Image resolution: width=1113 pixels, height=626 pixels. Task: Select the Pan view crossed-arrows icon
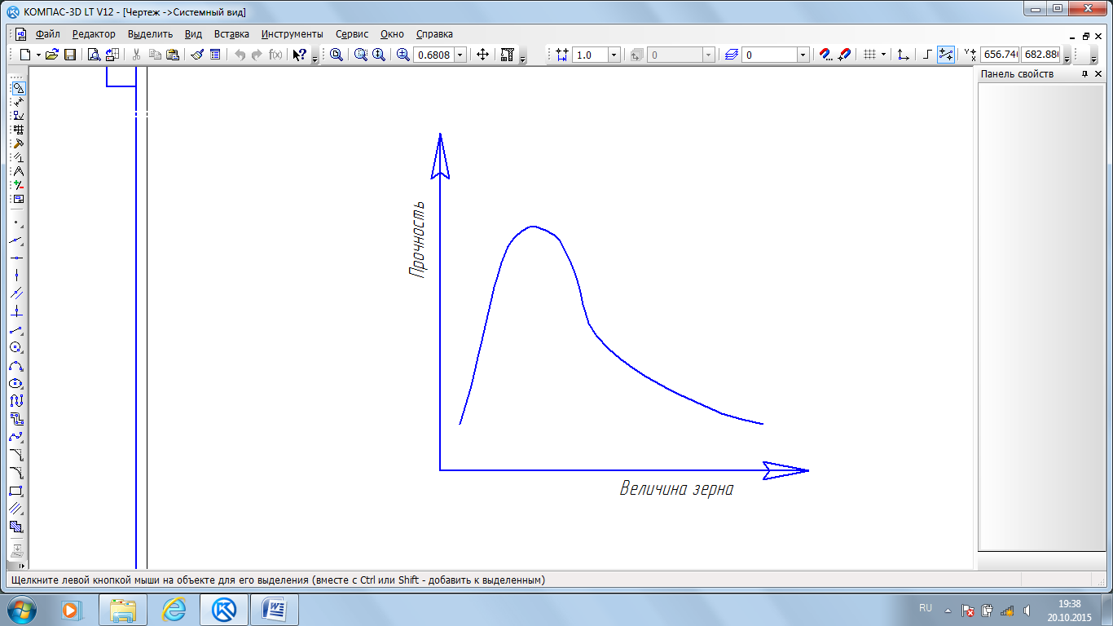[482, 55]
